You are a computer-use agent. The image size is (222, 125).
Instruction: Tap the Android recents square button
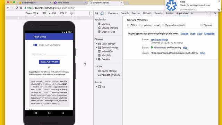(x=62, y=113)
